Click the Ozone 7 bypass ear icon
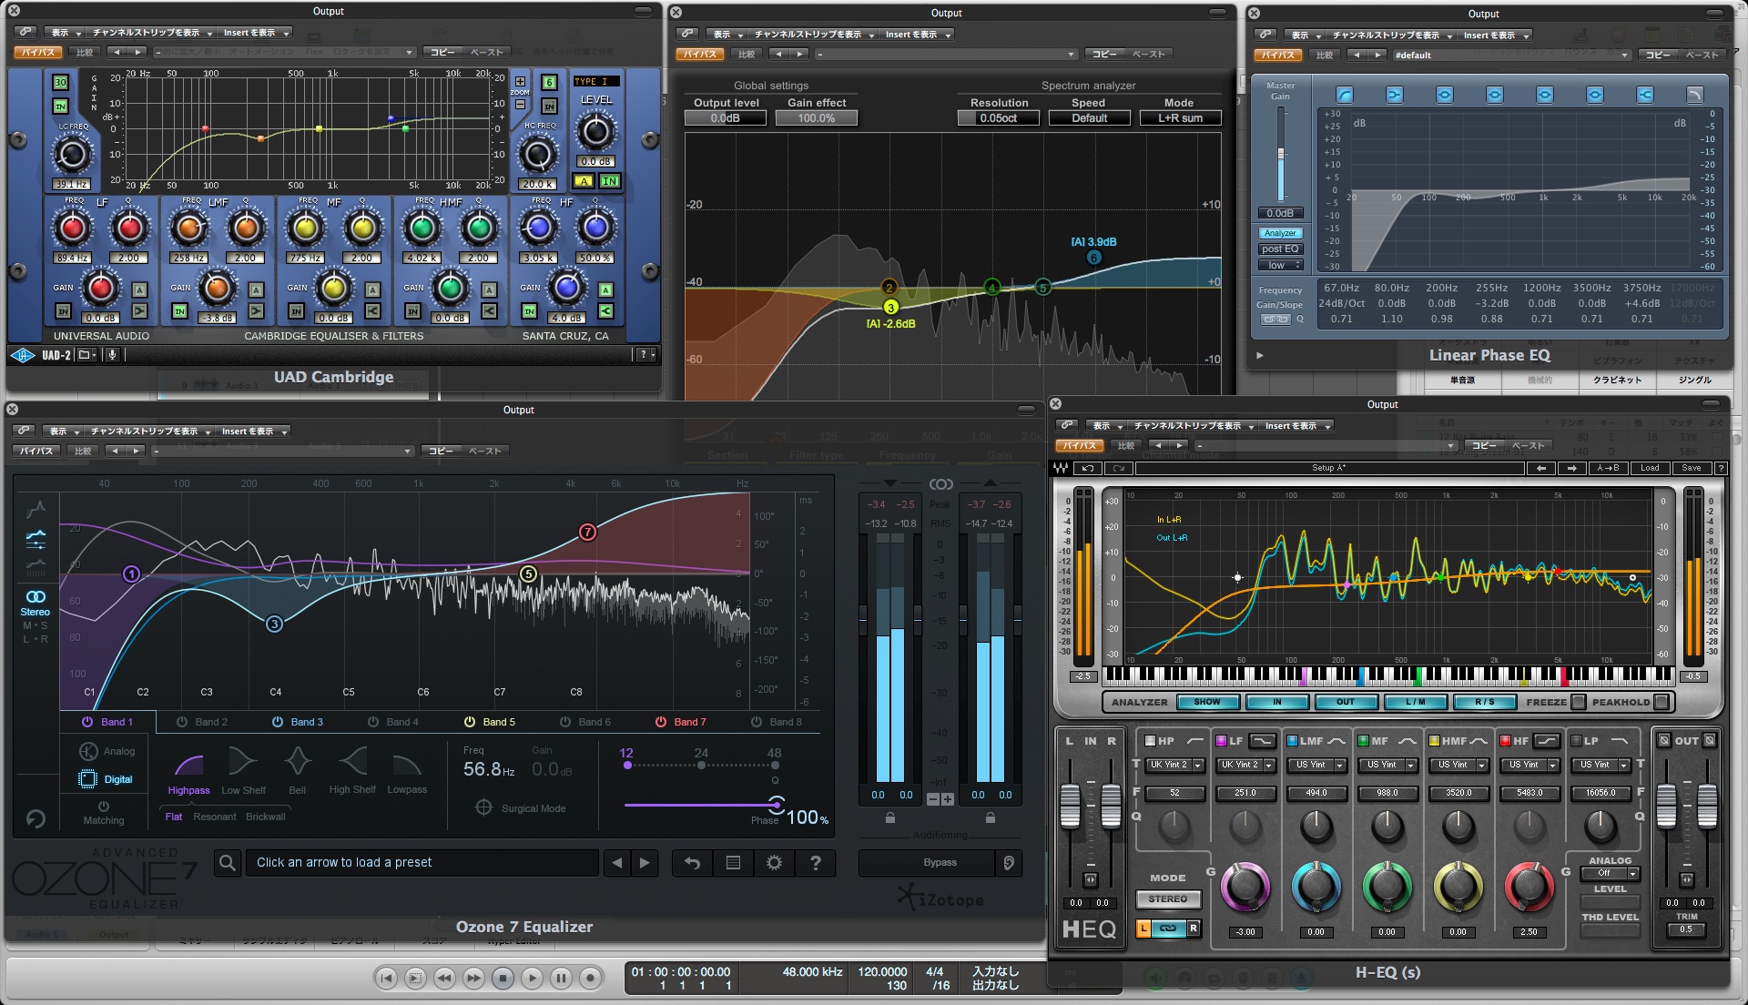The height and width of the screenshot is (1005, 1748). point(1009,863)
